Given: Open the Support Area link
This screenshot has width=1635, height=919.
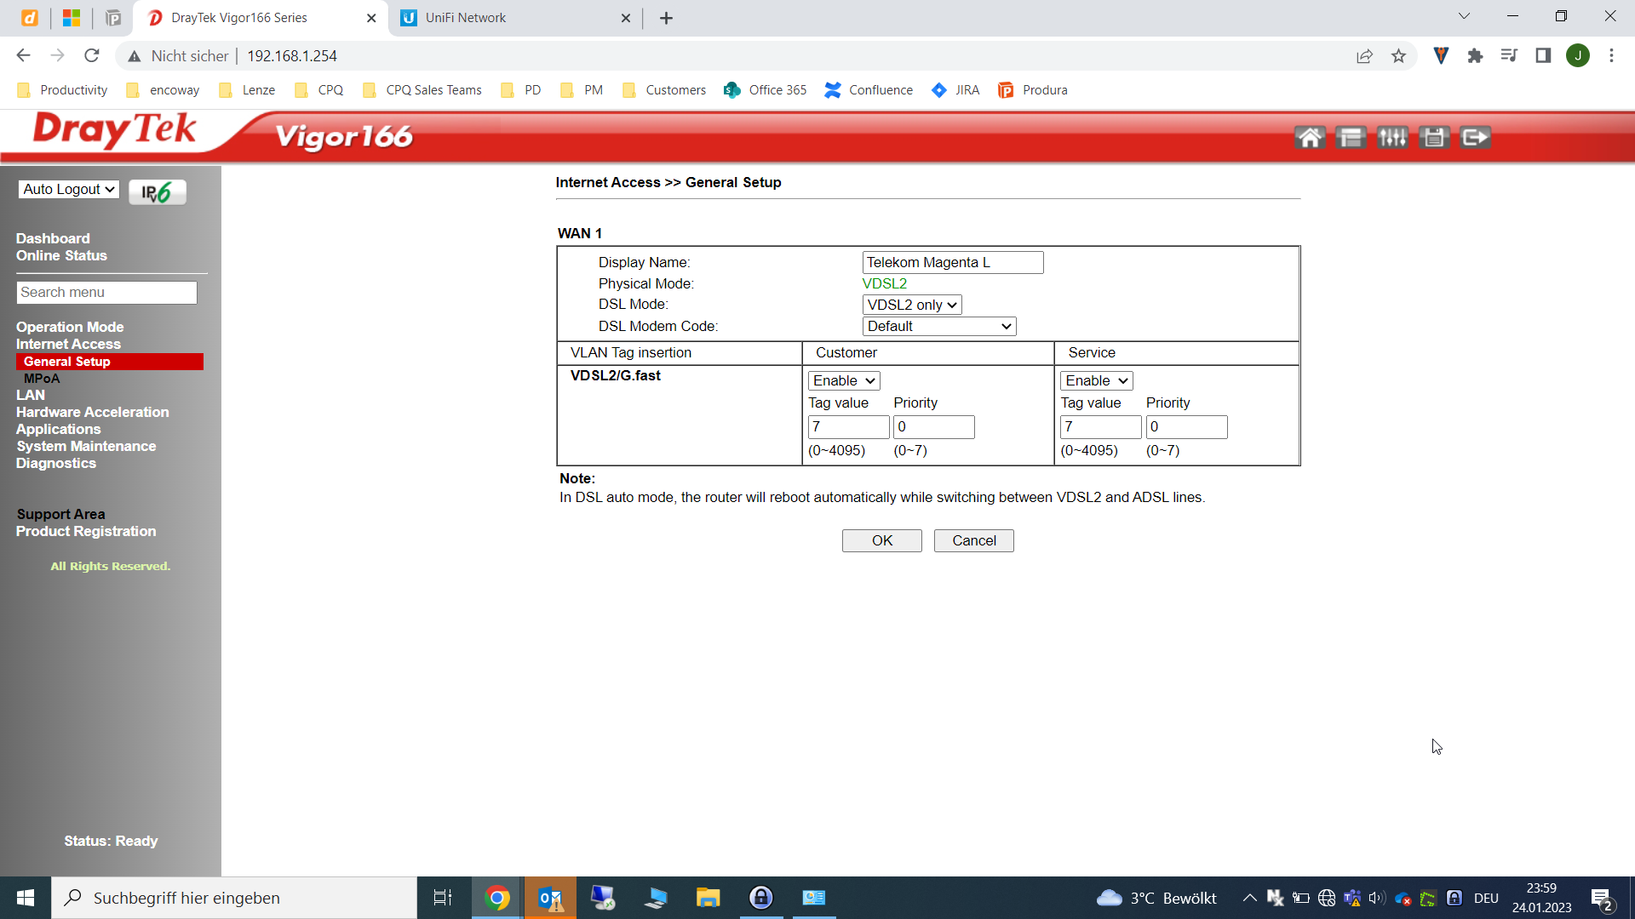Looking at the screenshot, I should [61, 514].
